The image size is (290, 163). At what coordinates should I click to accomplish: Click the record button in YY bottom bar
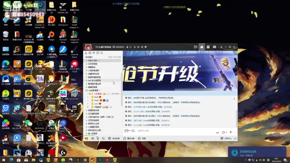pos(142,138)
